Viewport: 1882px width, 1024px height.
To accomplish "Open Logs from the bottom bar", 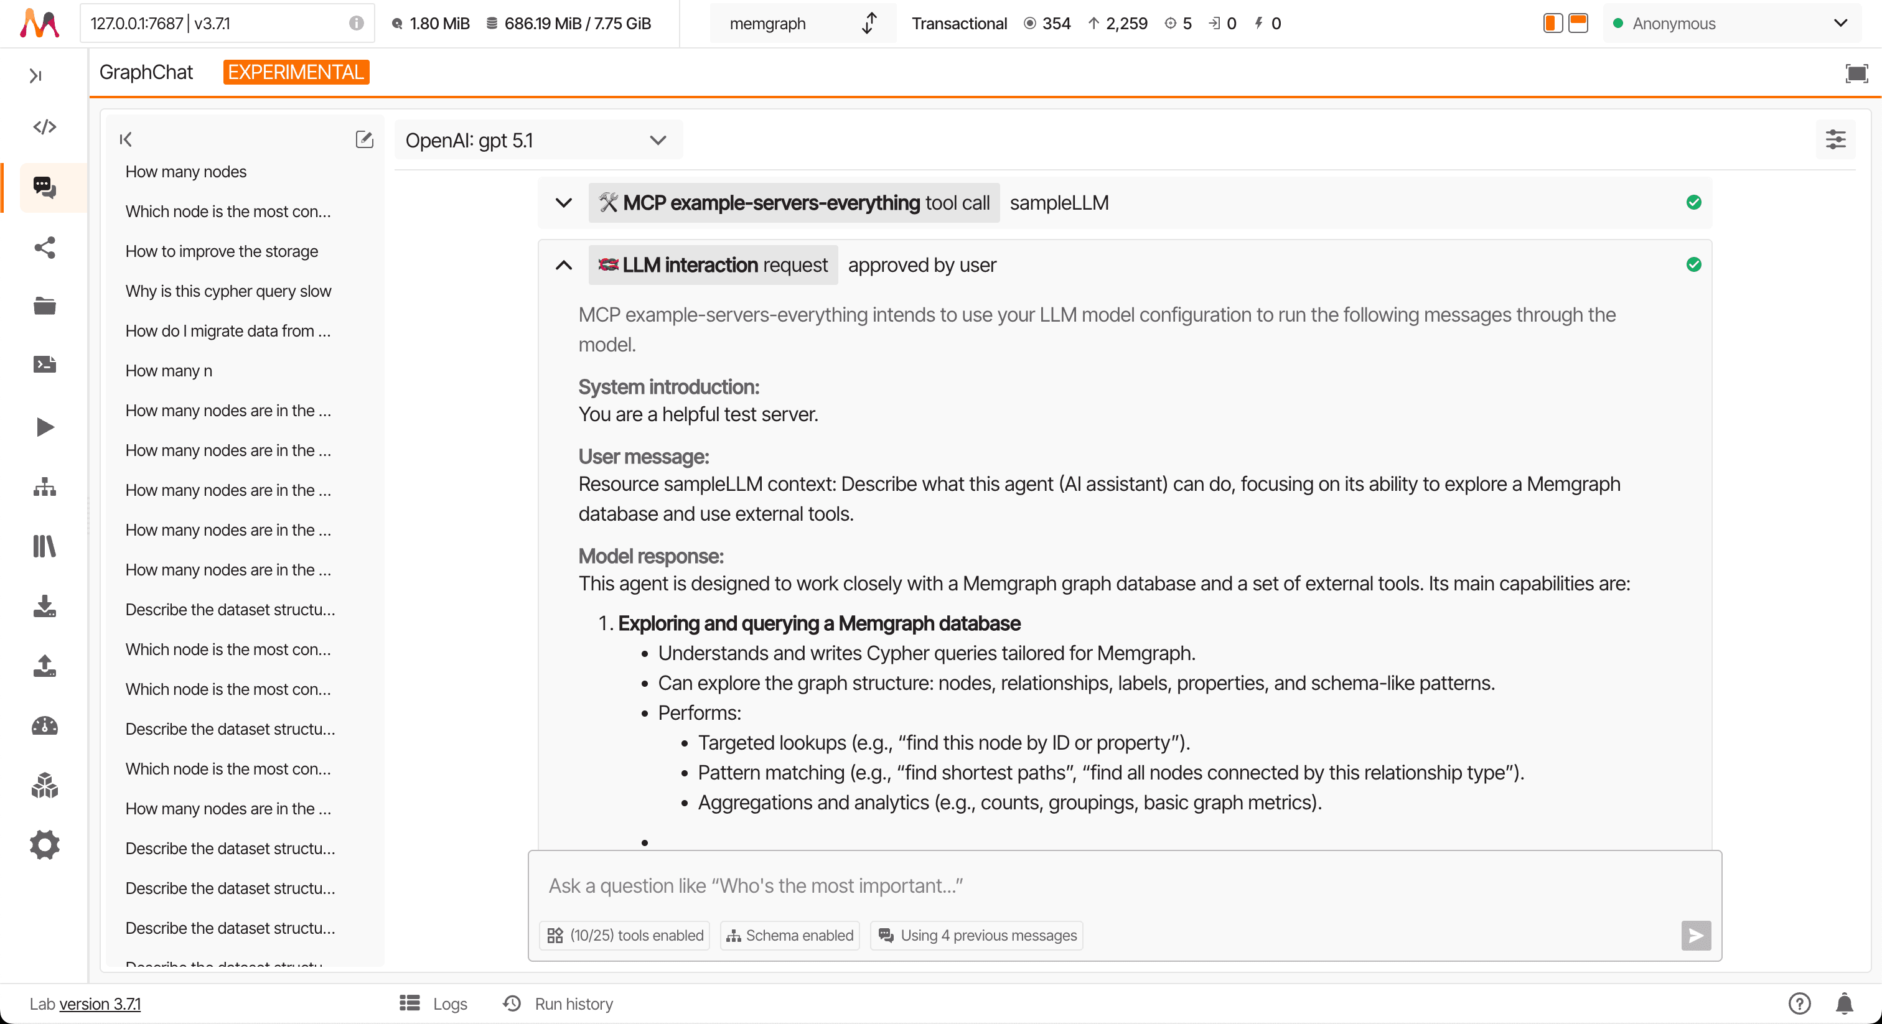I will point(449,1003).
